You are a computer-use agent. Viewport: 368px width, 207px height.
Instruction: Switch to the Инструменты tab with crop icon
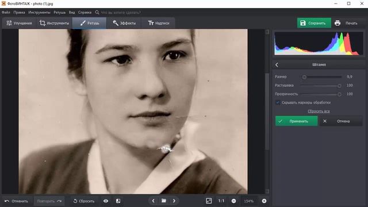coord(54,23)
